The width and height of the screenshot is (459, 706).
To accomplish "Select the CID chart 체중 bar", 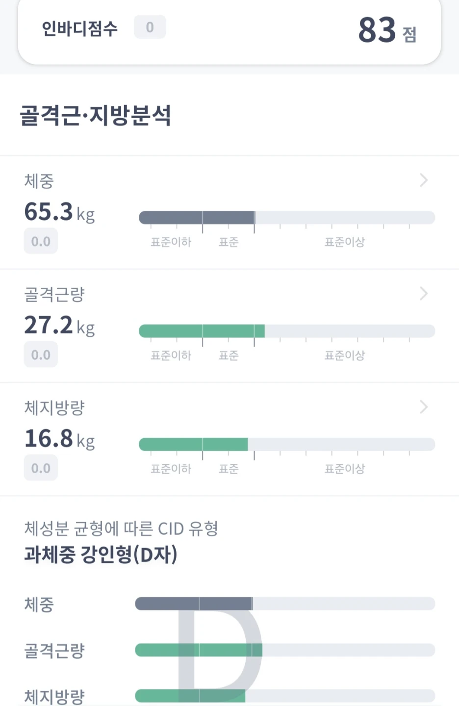I will (x=285, y=604).
